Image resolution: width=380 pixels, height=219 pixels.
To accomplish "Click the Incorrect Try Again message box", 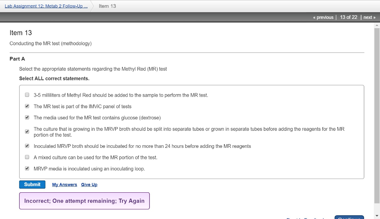I will point(84,200).
